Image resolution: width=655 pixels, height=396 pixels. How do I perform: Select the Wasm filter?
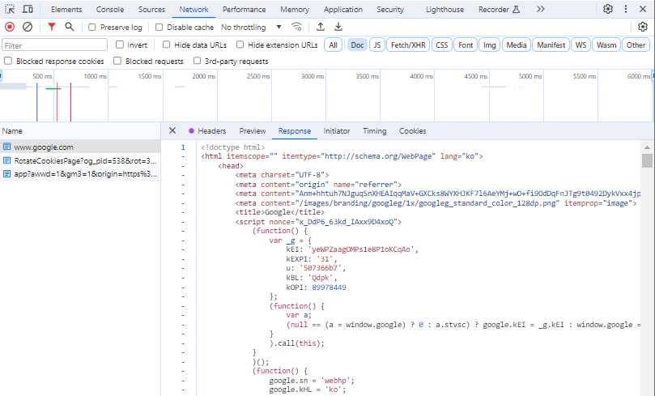[606, 45]
